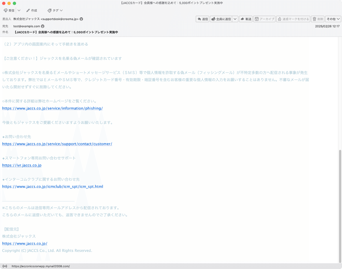The height and width of the screenshot is (269, 342).
Task: Open the service/support/contact/customer link
Action: 57,144
